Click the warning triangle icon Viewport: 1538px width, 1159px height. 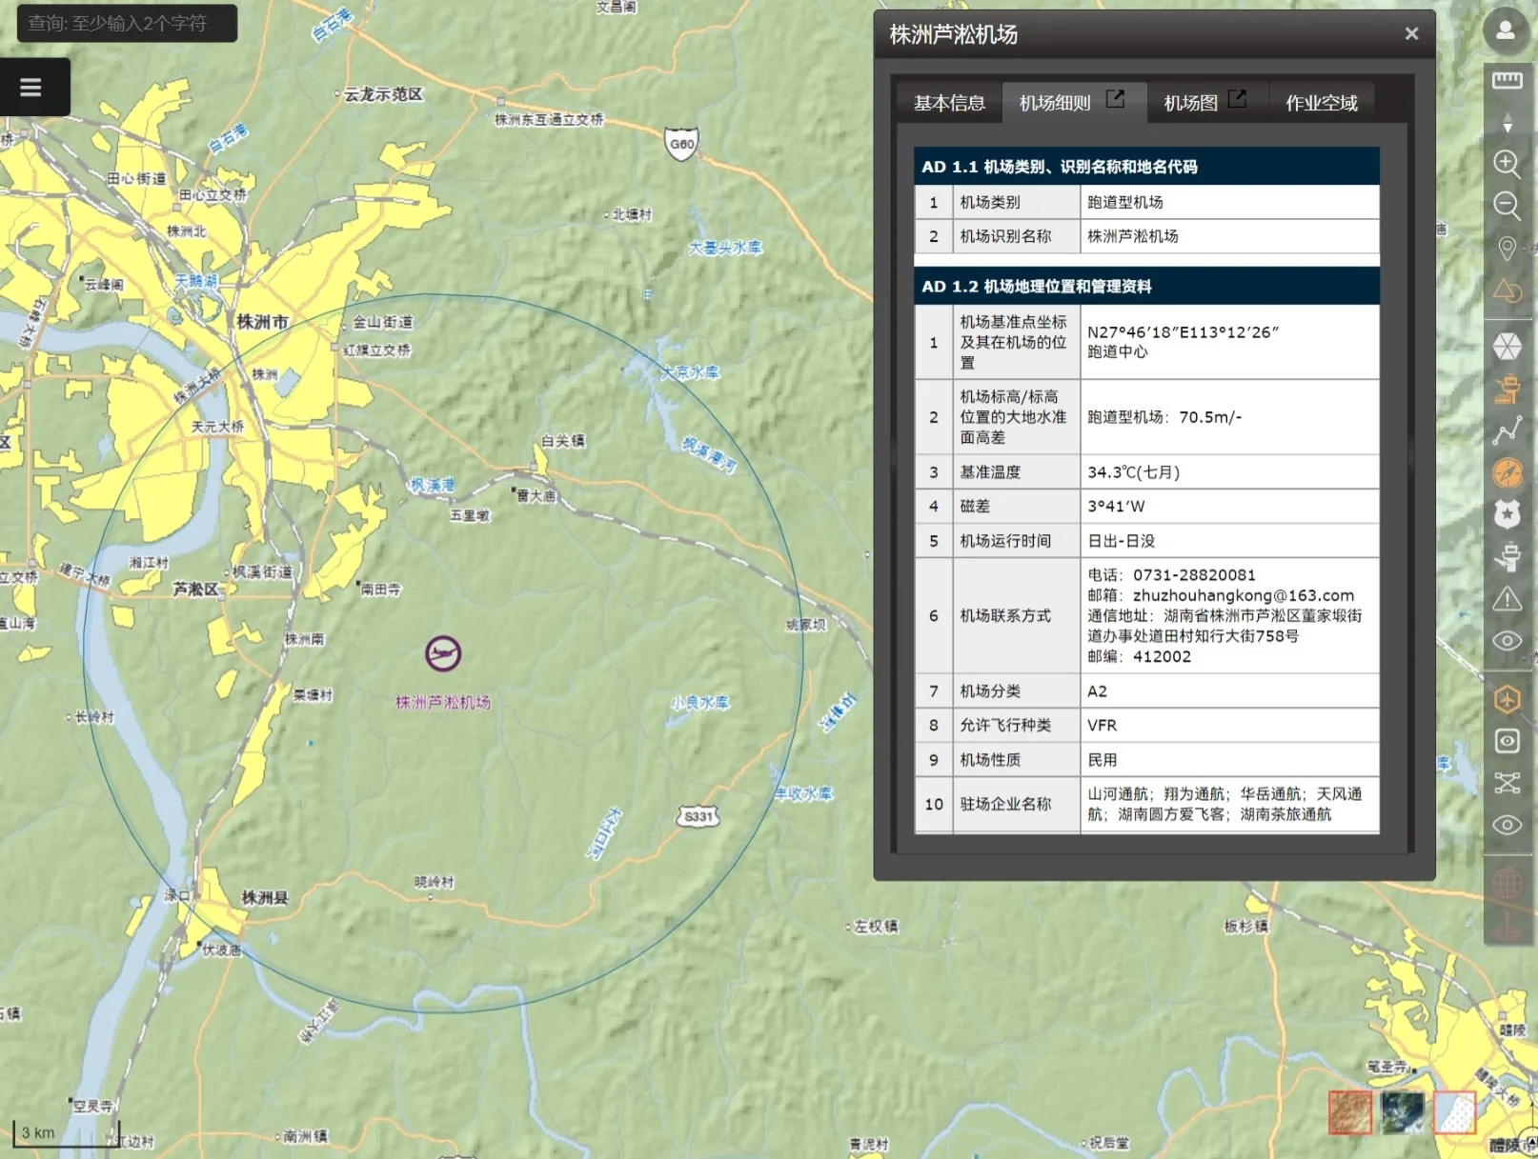[1507, 598]
